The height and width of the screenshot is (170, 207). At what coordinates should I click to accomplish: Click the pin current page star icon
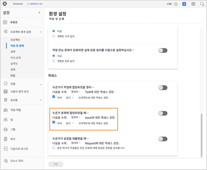coord(28,4)
